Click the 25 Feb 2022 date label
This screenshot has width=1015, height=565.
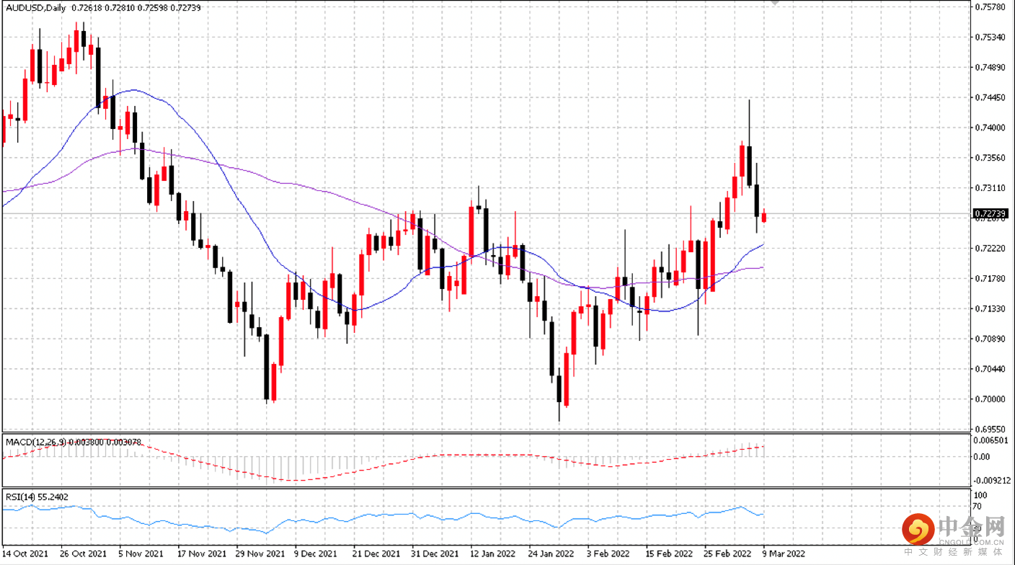728,554
